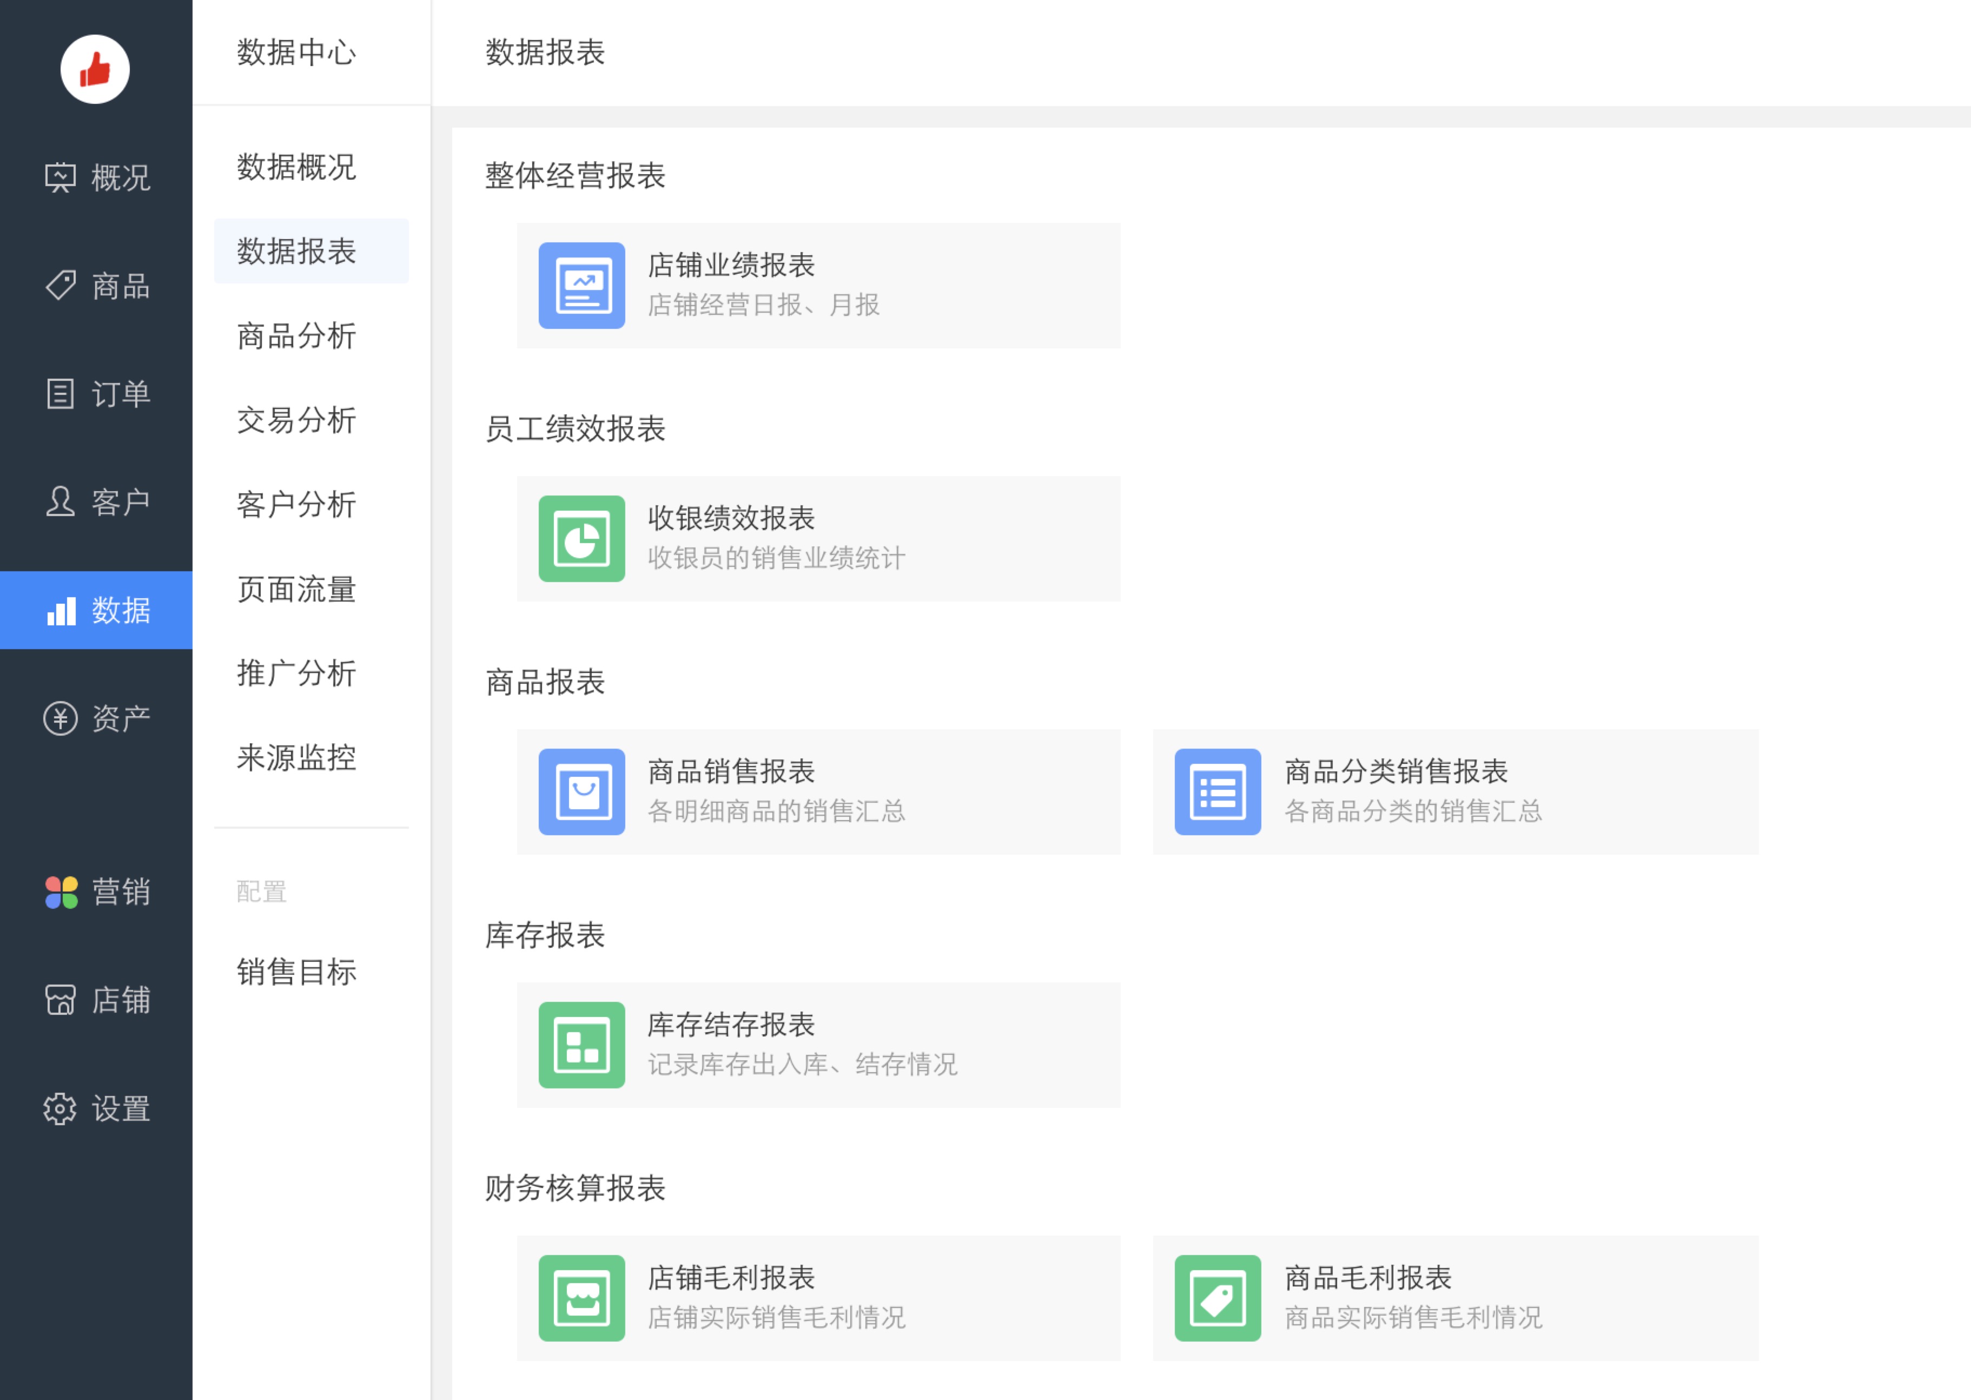Image resolution: width=1971 pixels, height=1400 pixels.
Task: Click the blue 店铺业绩报表 chart icon
Action: click(x=582, y=285)
